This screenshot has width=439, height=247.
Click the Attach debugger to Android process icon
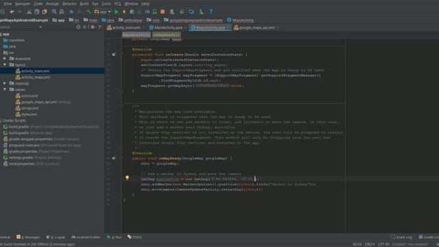[154, 12]
